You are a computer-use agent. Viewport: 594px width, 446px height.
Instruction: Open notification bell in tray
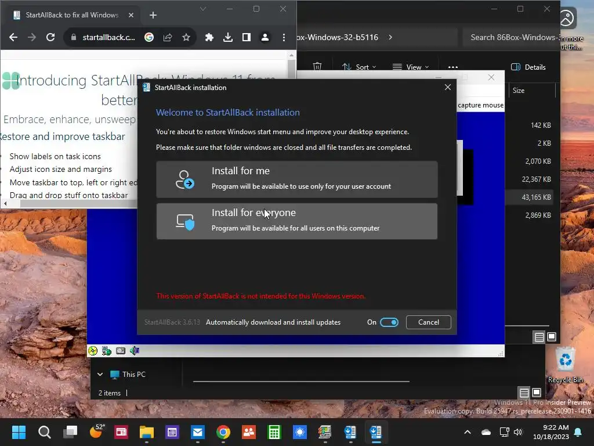pos(578,432)
